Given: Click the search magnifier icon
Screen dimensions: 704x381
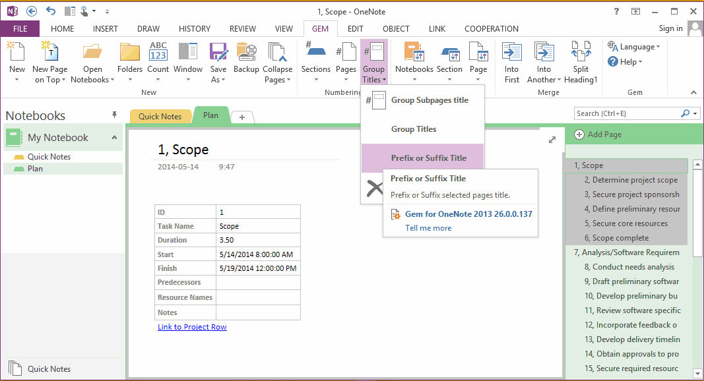Looking at the screenshot, I should (x=685, y=113).
